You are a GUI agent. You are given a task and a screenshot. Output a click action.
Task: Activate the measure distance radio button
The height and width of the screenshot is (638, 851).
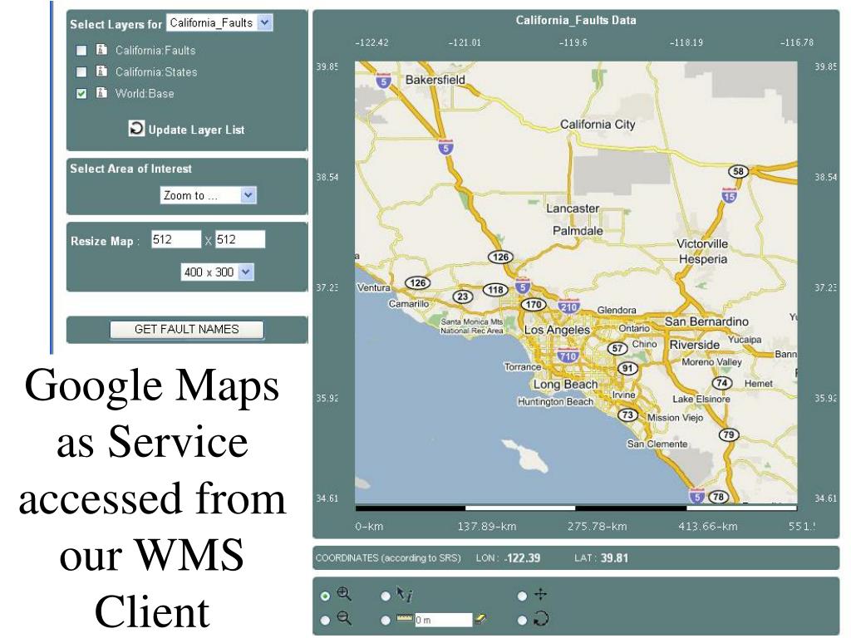386,620
